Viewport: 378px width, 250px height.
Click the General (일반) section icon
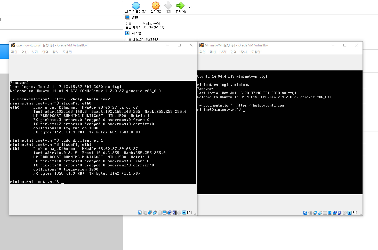coord(127,17)
